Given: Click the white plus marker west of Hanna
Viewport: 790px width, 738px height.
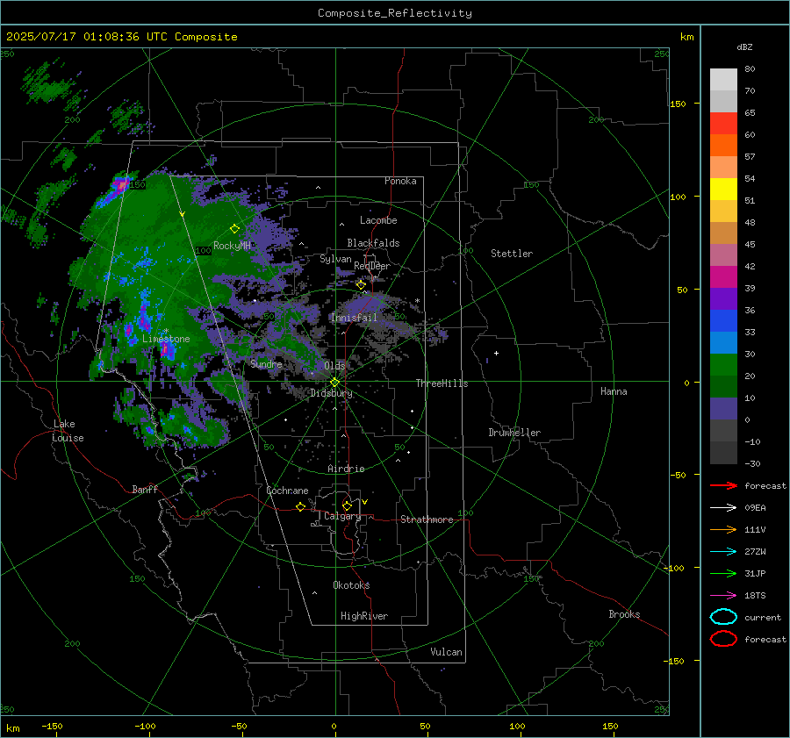Looking at the screenshot, I should (496, 353).
